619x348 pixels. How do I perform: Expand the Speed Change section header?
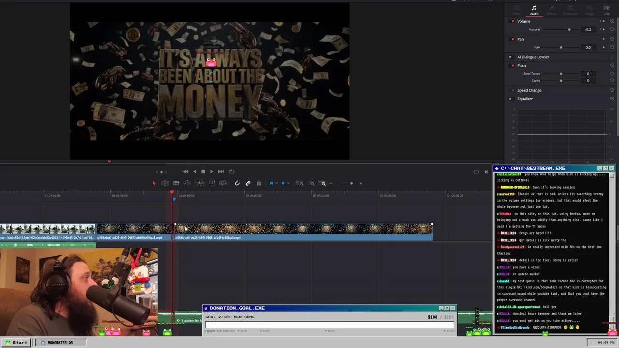[529, 90]
